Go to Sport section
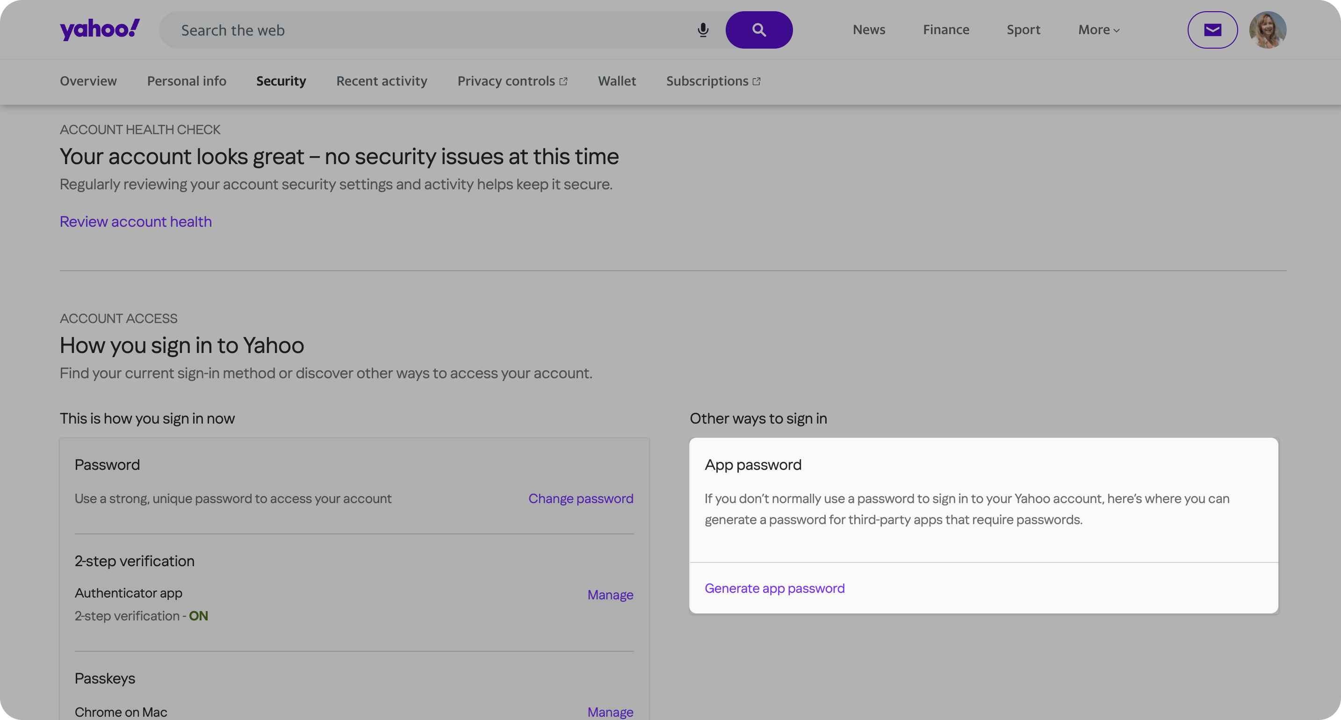Screen dimensions: 1341x720 1023,30
